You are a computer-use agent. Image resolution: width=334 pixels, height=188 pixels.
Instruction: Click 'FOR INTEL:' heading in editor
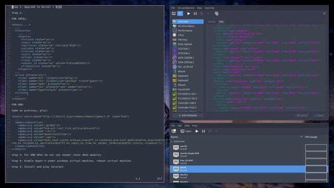coord(19,19)
